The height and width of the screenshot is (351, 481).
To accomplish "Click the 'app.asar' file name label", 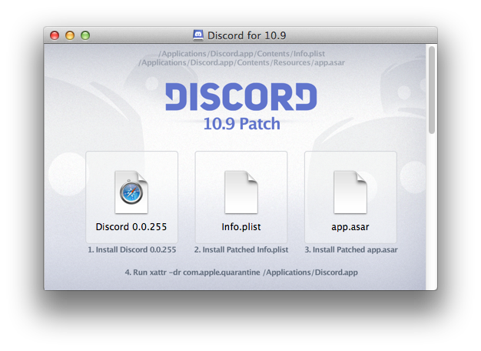I will pos(350,227).
